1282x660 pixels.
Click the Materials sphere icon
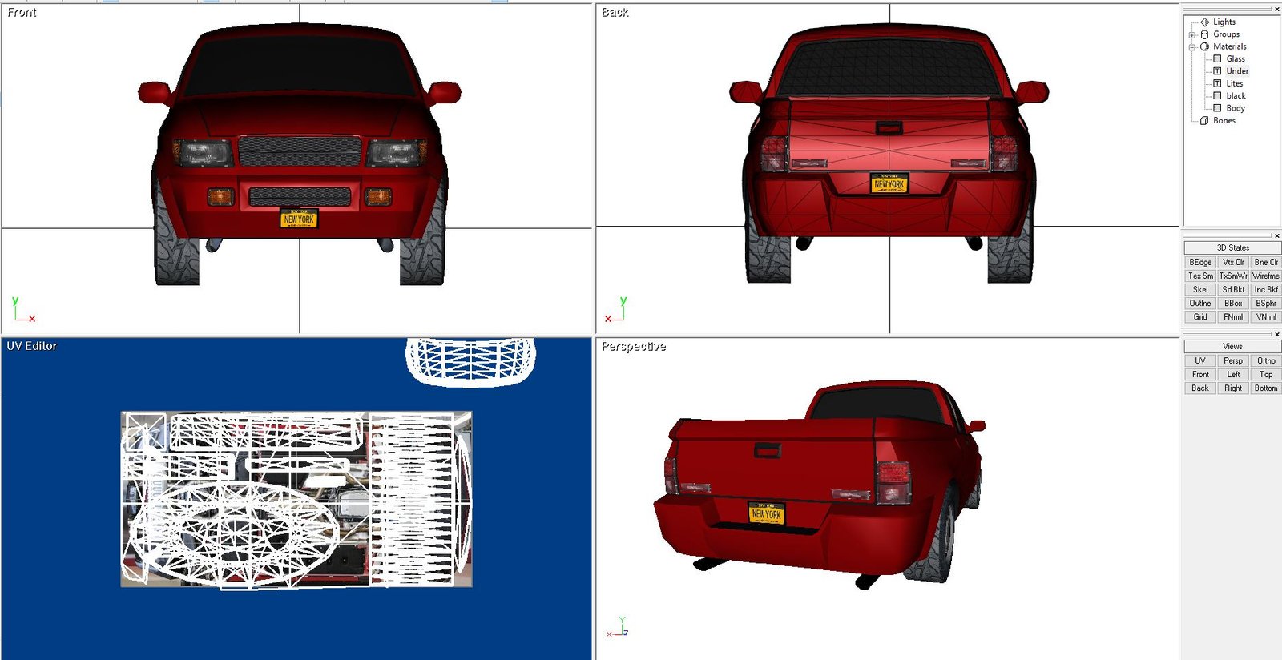1204,46
